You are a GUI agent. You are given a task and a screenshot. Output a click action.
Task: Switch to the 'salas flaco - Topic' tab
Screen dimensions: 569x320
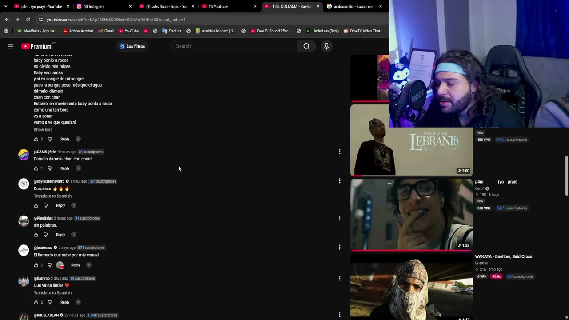166,6
